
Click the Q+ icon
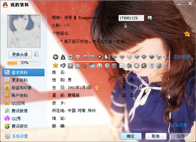coord(85,66)
